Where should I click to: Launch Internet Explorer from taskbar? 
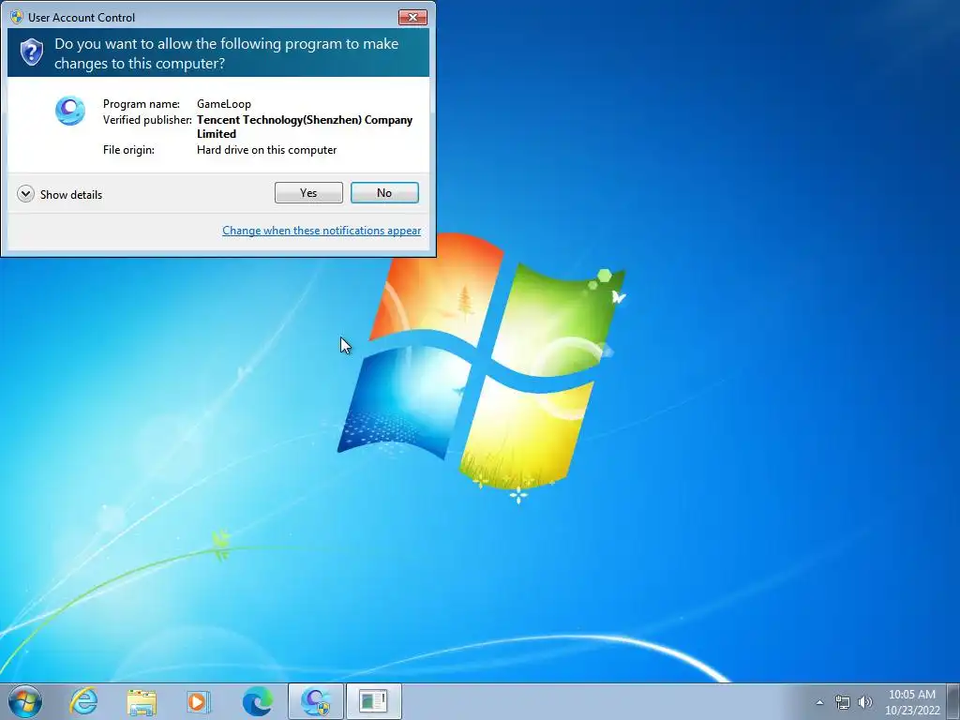click(x=83, y=701)
